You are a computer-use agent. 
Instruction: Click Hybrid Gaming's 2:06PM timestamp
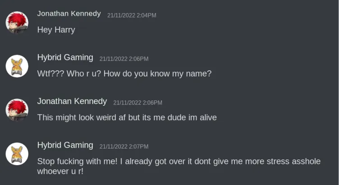tap(124, 59)
